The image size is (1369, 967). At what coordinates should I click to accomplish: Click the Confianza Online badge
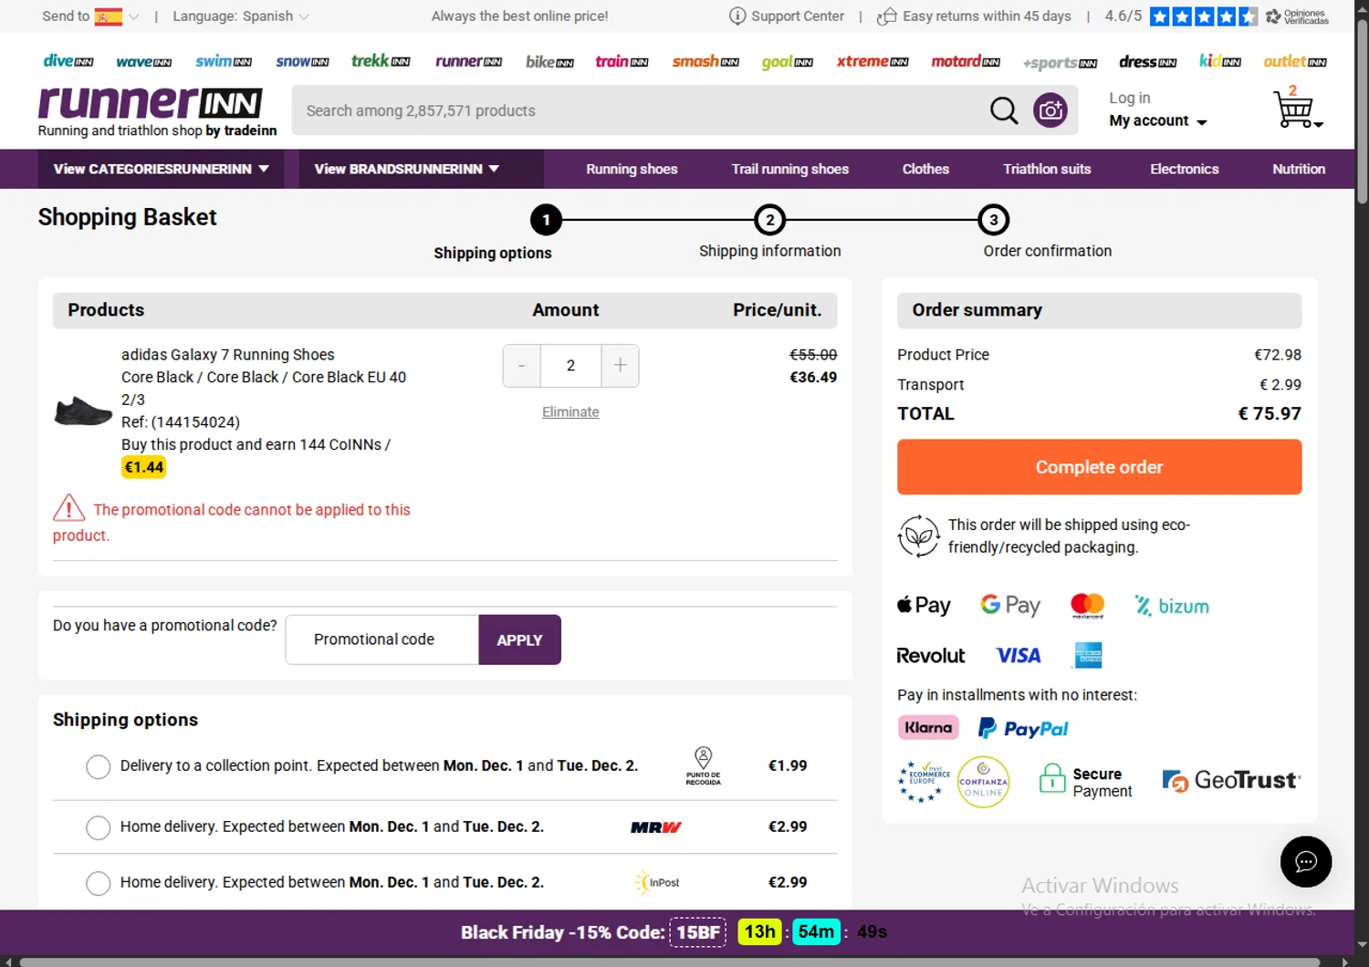point(983,783)
